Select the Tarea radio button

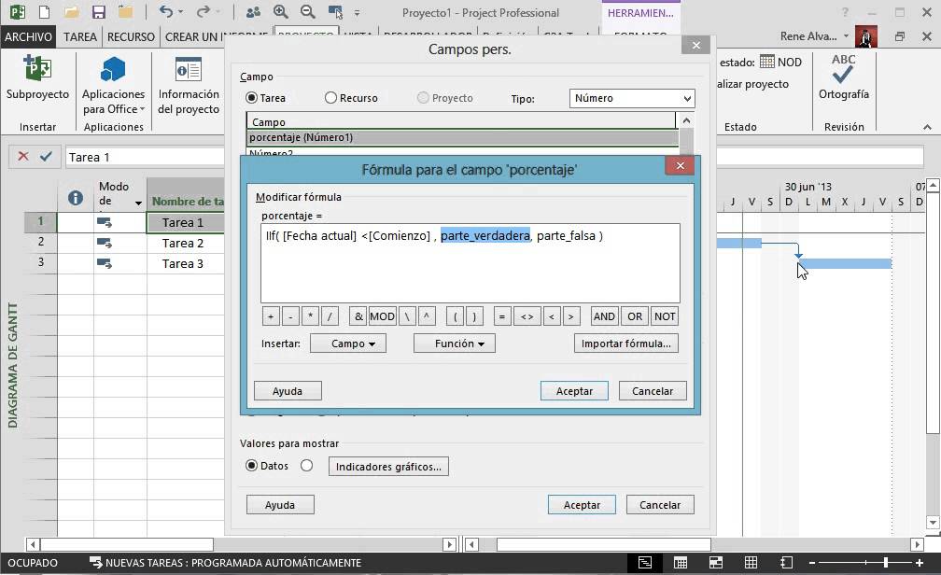251,98
